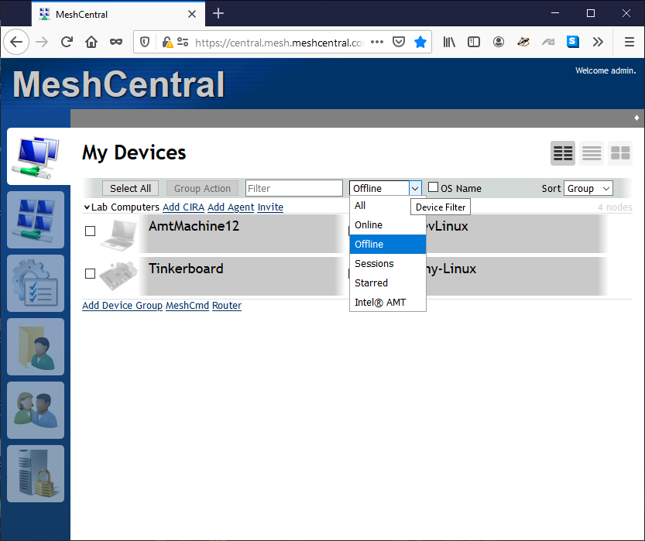Image resolution: width=645 pixels, height=541 pixels.
Task: Open My Server using the locked server icon
Action: [36, 472]
